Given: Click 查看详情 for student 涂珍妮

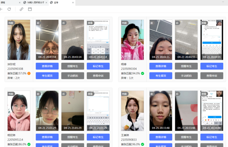Looking at the screenshot, I should pos(47,66).
